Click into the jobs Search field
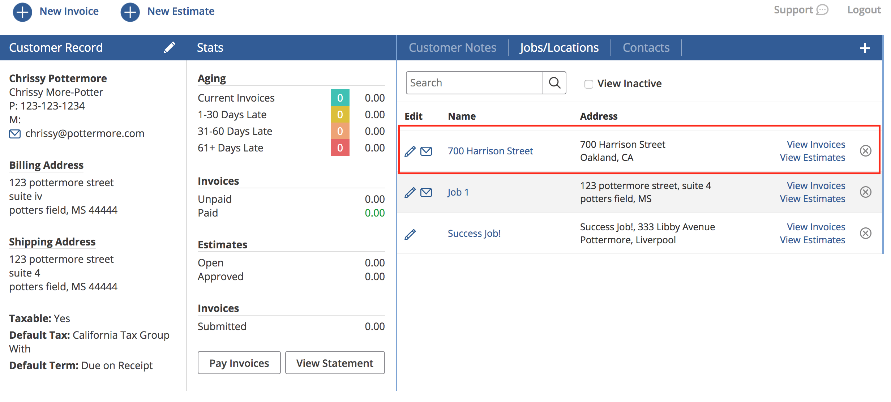The image size is (891, 402). coord(475,83)
